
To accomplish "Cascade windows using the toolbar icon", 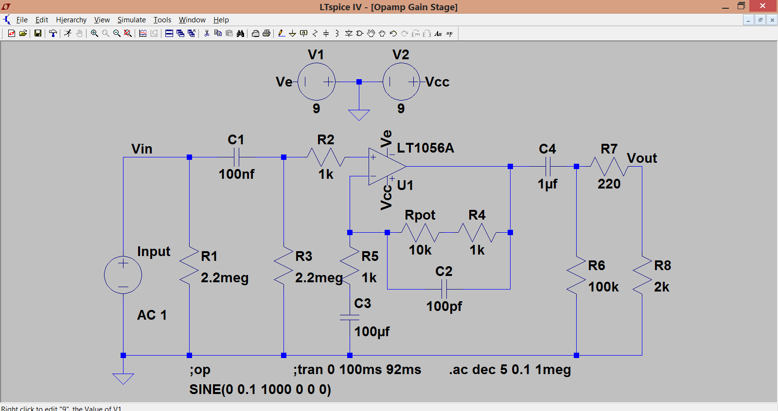I will 180,33.
